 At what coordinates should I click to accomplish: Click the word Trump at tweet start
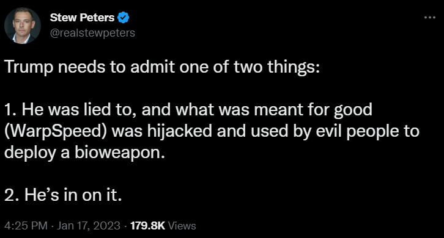(29, 68)
